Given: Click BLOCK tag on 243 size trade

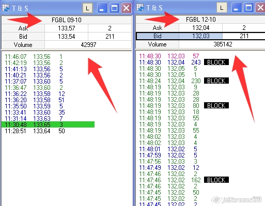Looking at the screenshot, I should pyautogui.click(x=216, y=62).
